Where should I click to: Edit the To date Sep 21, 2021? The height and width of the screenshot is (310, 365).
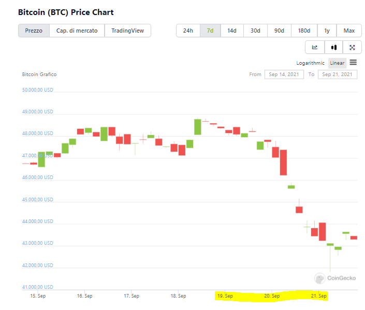tap(338, 75)
